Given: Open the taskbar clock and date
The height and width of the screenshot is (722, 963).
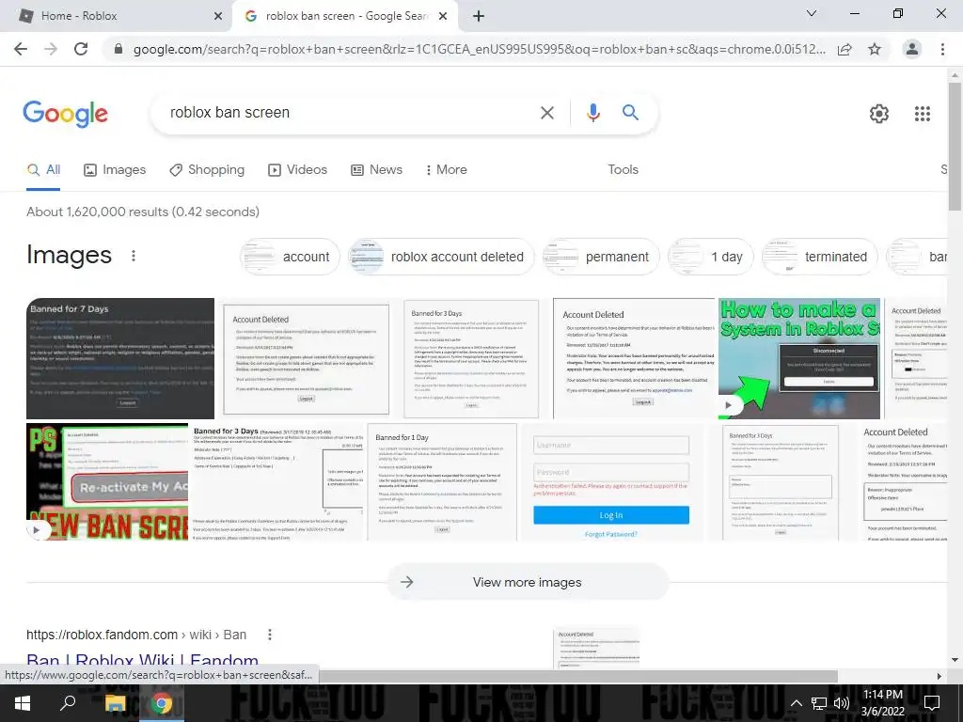Looking at the screenshot, I should (x=882, y=703).
